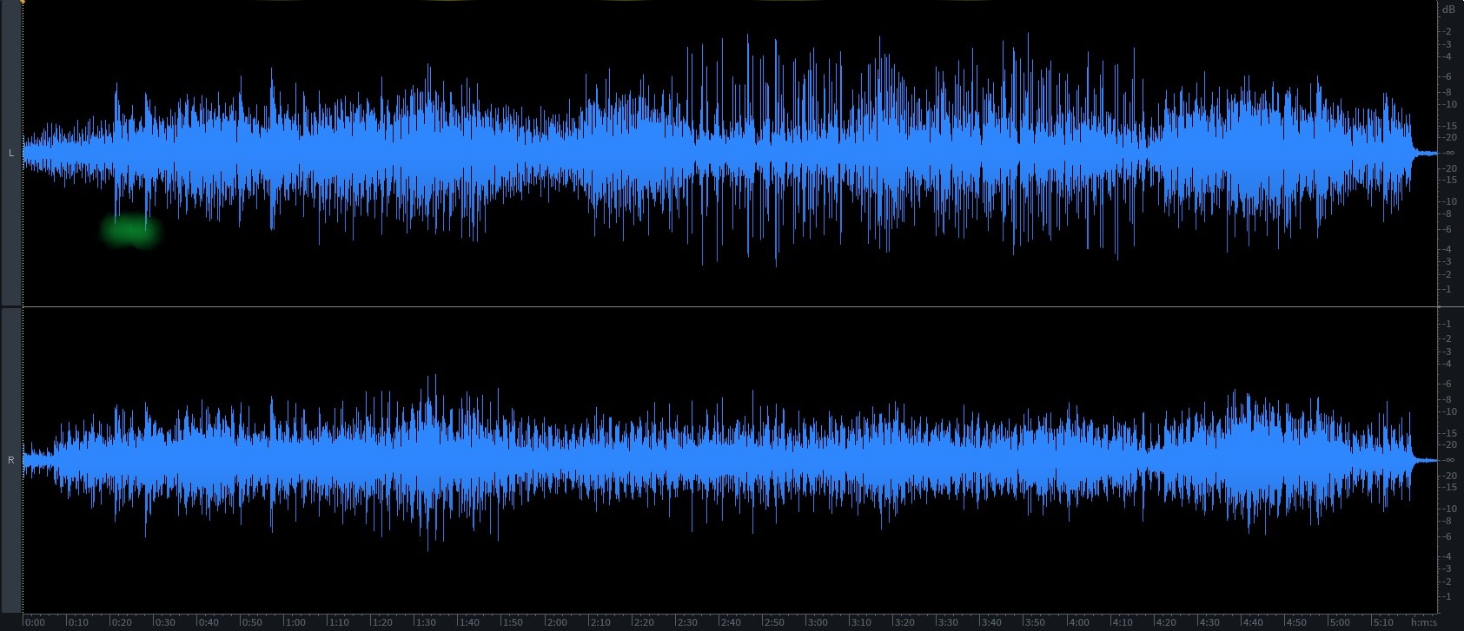Click the h:m:s time format label

tap(1424, 622)
